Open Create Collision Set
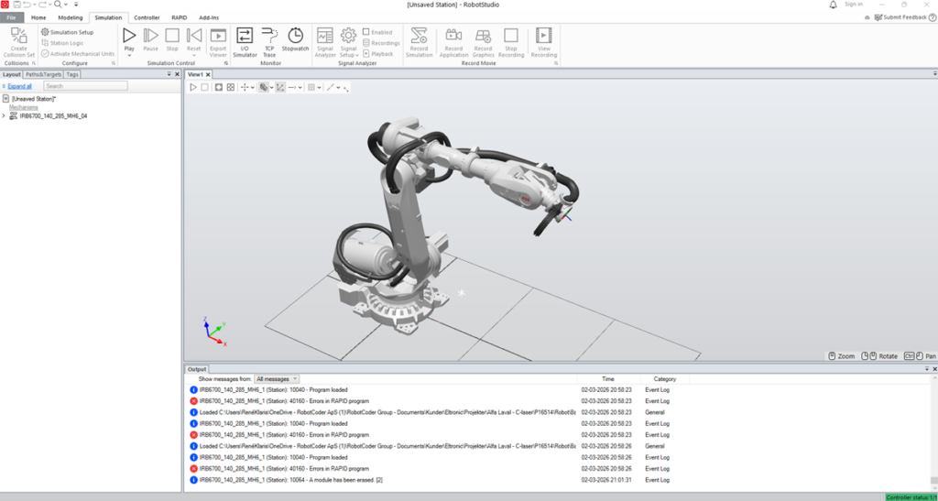The image size is (938, 501). [19, 42]
